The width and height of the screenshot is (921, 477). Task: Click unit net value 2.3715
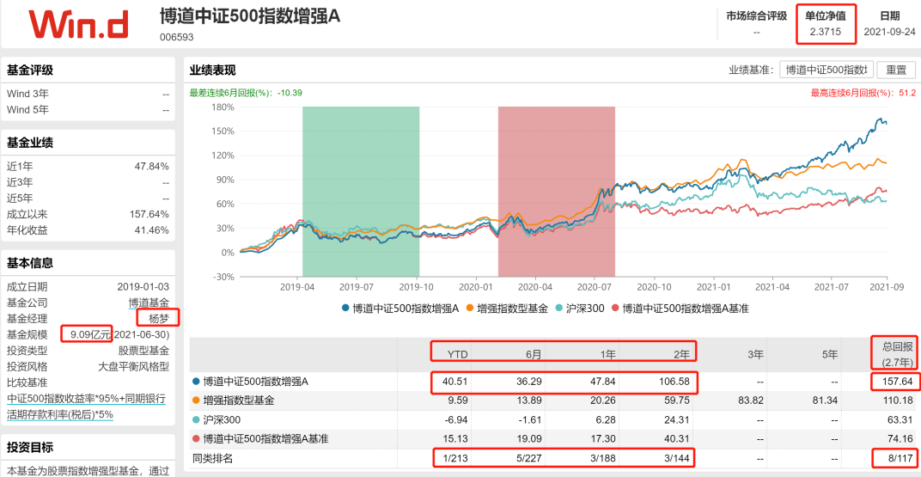[x=826, y=33]
